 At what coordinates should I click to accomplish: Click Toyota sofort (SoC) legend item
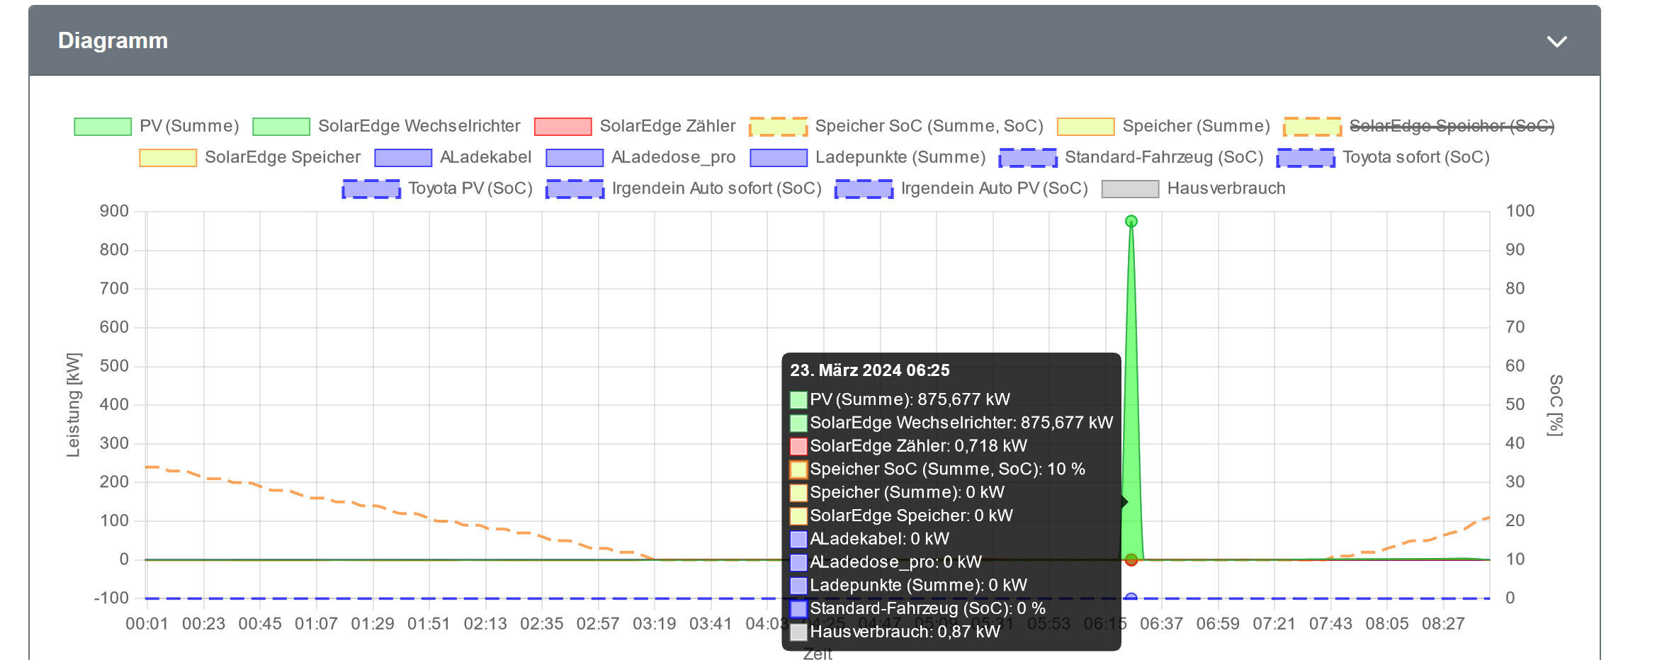[x=1384, y=157]
